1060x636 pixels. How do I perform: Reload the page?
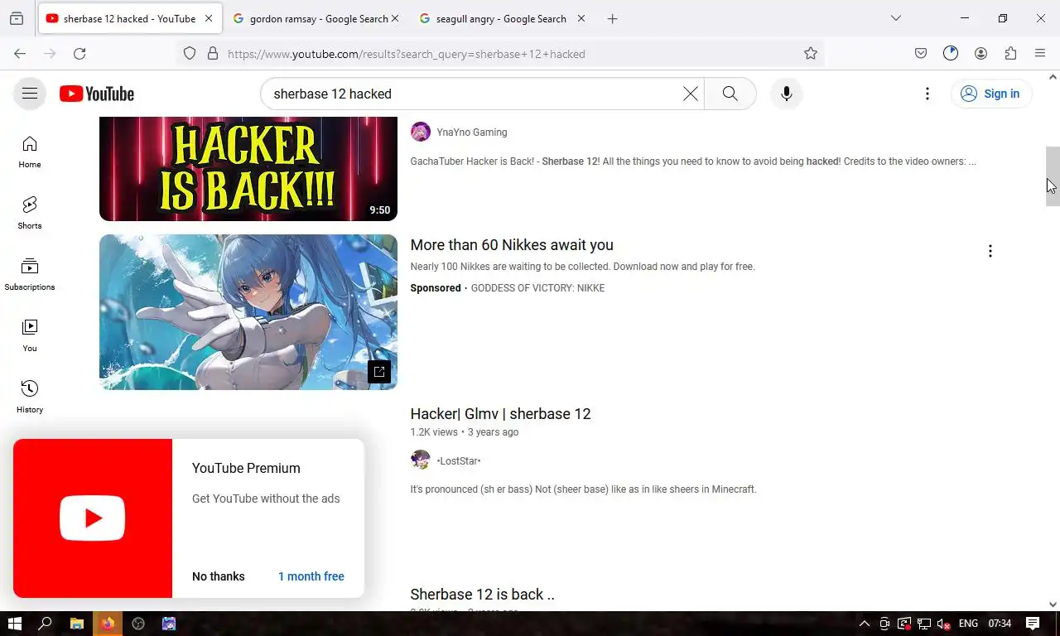79,54
